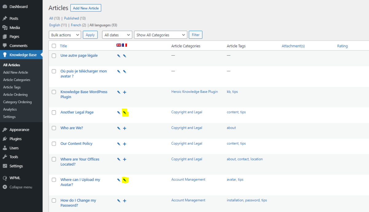The image size is (369, 212).
Task: Collapse the admin sidebar menu
Action: pyautogui.click(x=17, y=187)
